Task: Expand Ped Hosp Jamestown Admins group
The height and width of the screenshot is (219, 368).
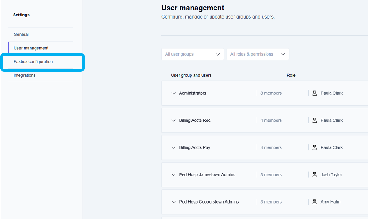Action: click(x=174, y=175)
